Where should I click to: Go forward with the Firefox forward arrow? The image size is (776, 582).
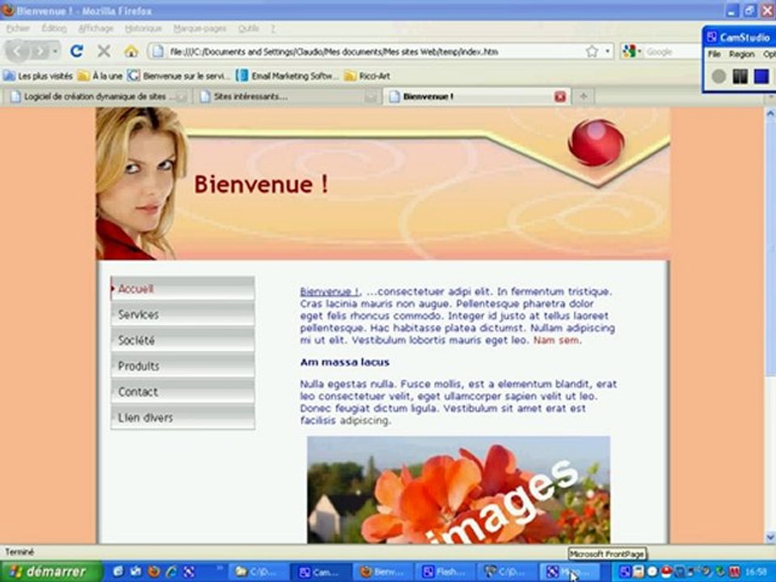point(39,52)
